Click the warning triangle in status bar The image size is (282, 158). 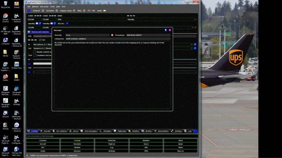pos(27,155)
